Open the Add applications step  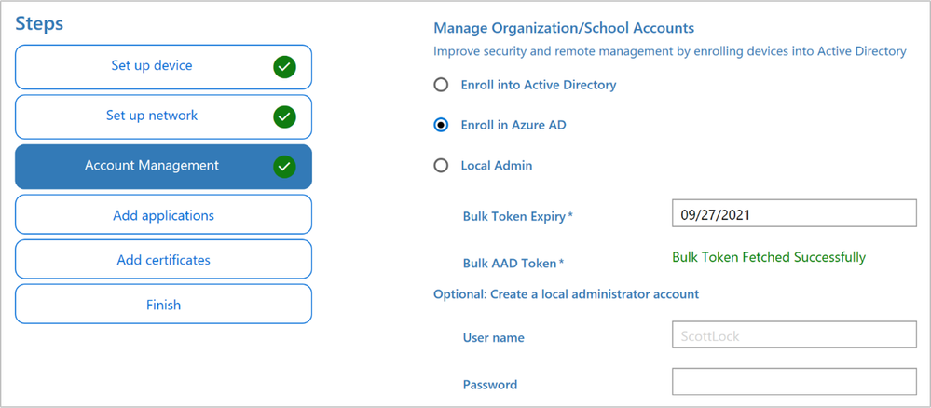click(163, 214)
